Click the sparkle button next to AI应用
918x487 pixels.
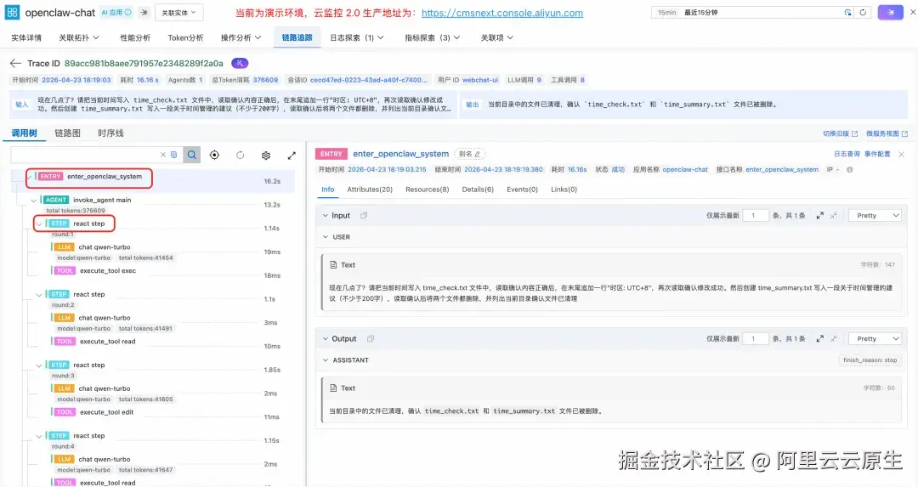coord(144,12)
